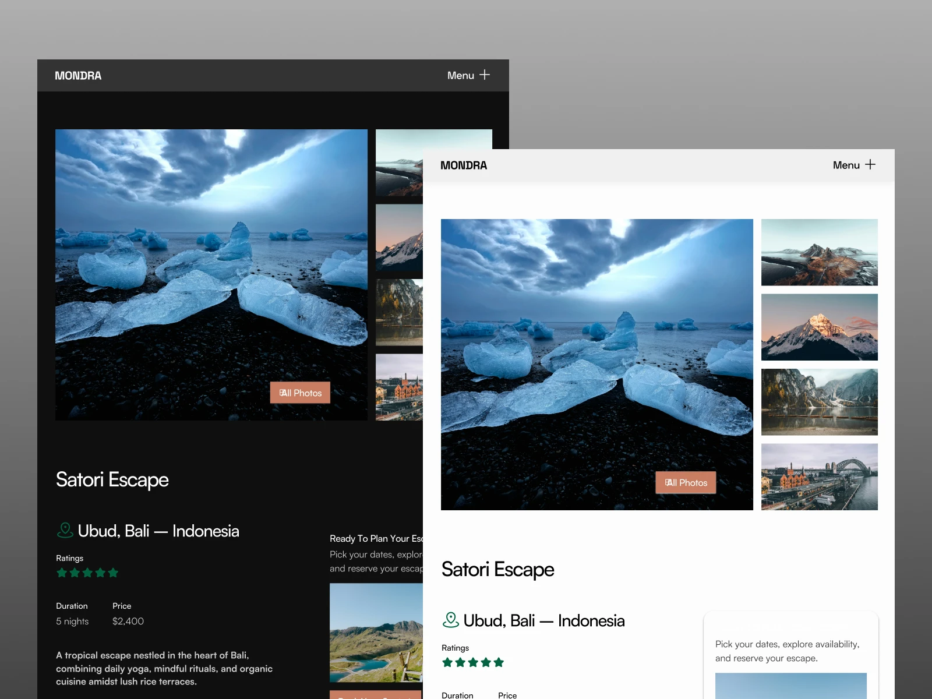
Task: Click the location pin icon in the light window
Action: [450, 620]
